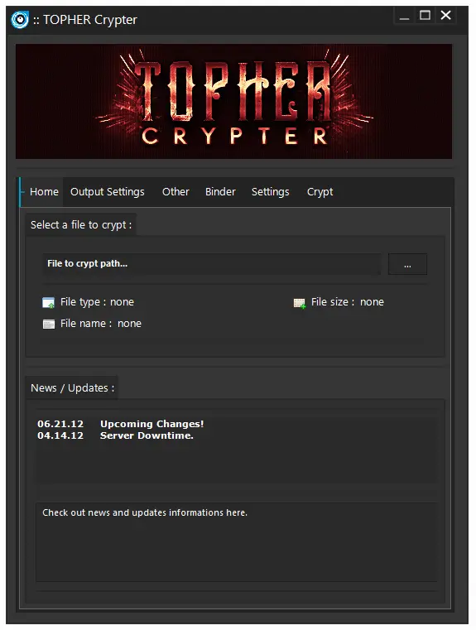476x630 pixels.
Task: Go to the Crypt tab
Action: pyautogui.click(x=320, y=192)
